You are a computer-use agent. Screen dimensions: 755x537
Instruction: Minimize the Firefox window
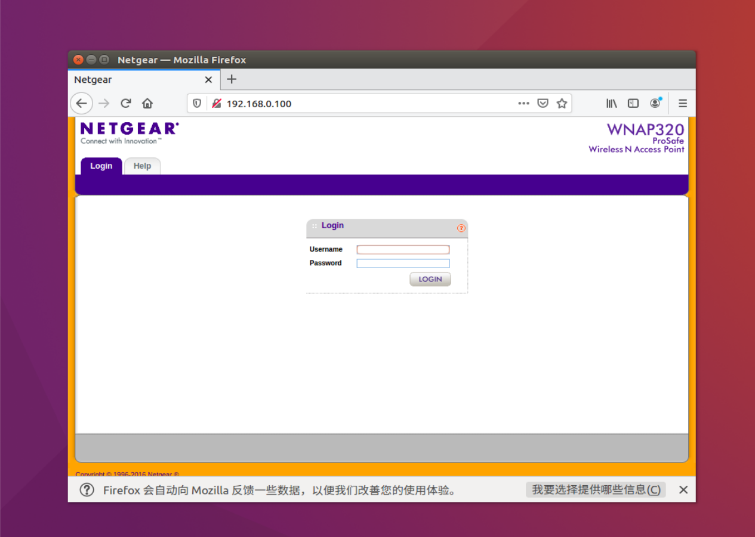click(91, 60)
